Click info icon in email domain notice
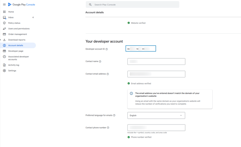 coord(131,94)
